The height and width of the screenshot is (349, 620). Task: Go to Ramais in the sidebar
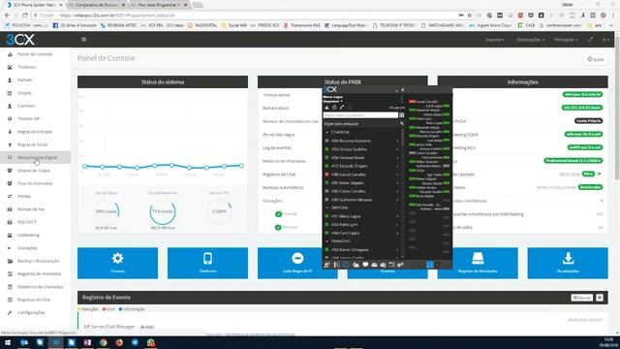click(24, 79)
